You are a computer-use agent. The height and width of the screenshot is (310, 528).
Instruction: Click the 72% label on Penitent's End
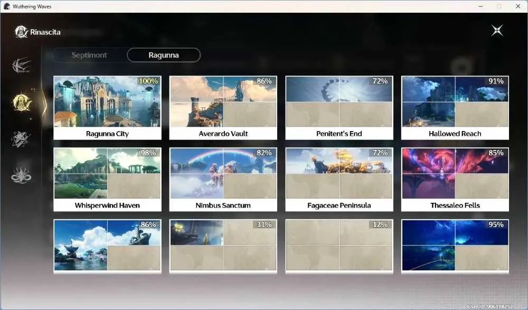(x=380, y=81)
